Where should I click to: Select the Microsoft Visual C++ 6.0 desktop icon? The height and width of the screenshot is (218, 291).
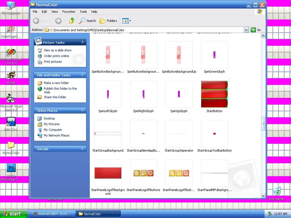pos(11,53)
